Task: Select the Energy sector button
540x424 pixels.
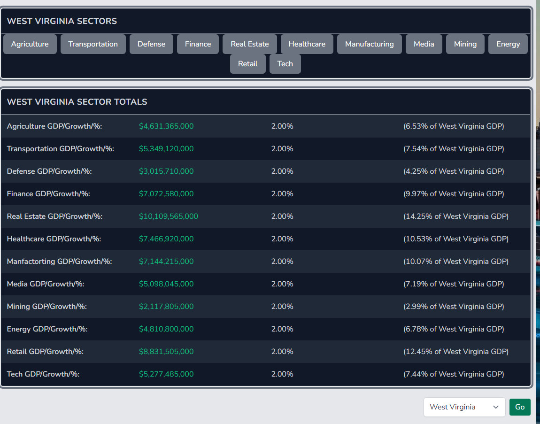Action: click(x=508, y=44)
